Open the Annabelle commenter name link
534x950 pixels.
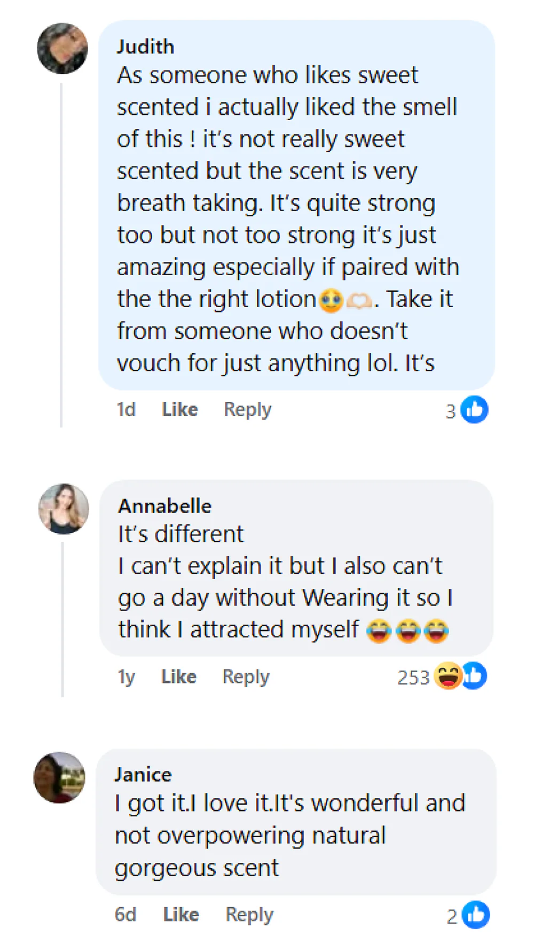[x=164, y=505]
